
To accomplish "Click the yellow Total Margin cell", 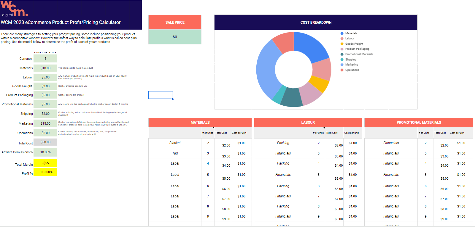I will pos(45,163).
